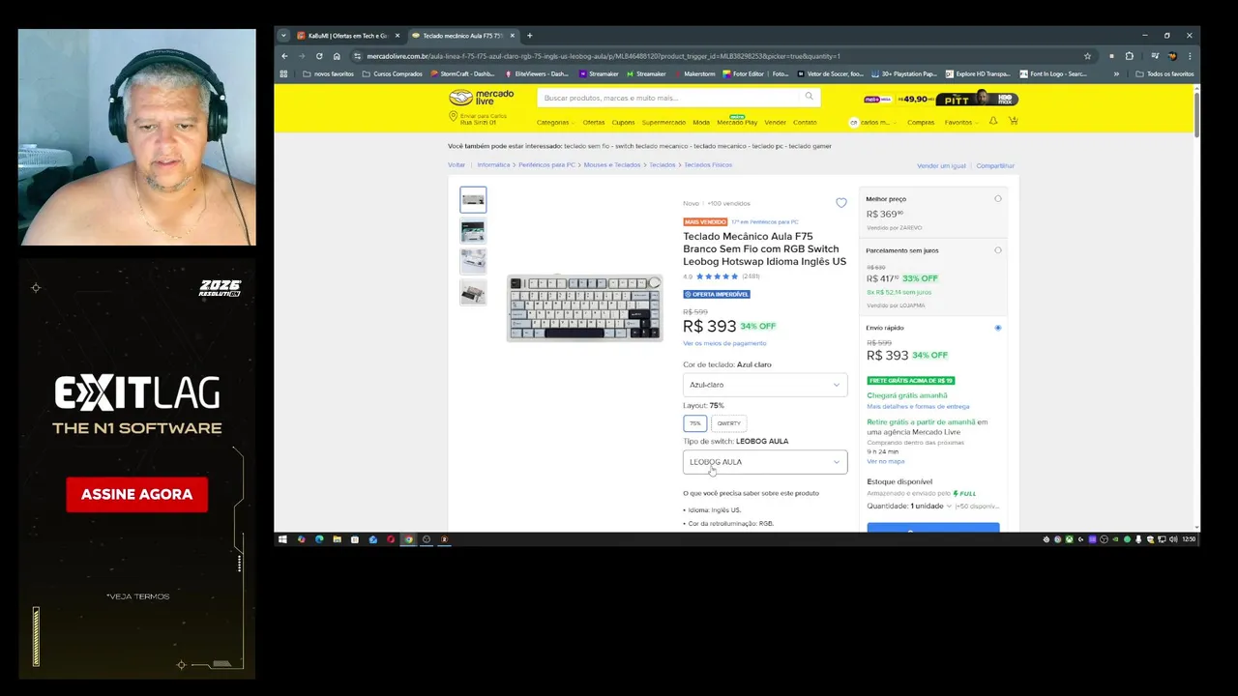This screenshot has height=696, width=1238.
Task: Open Moda in the navigation
Action: point(701,123)
